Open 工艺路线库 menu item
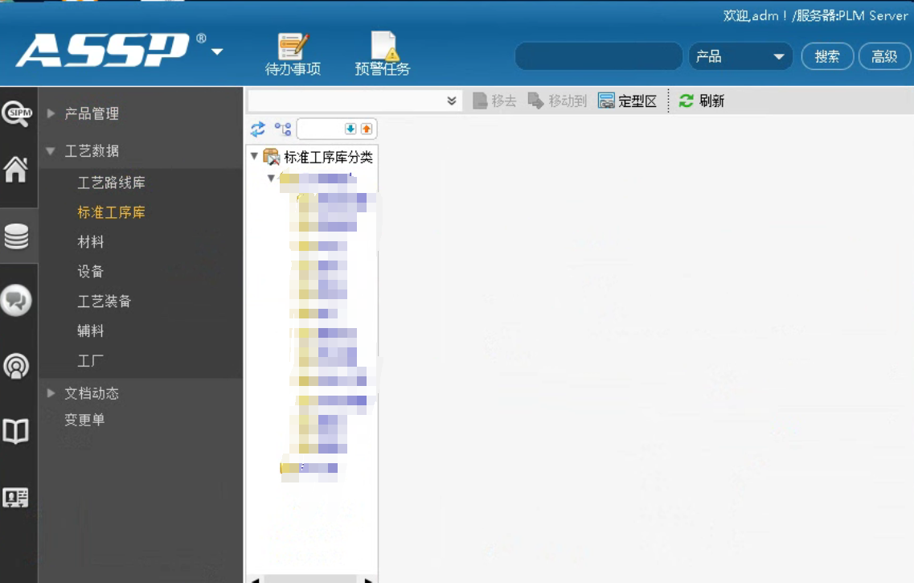 click(111, 183)
